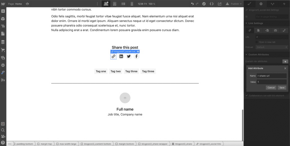Click the attribute Value field
Screen dimensions: 290x146
[272, 82]
